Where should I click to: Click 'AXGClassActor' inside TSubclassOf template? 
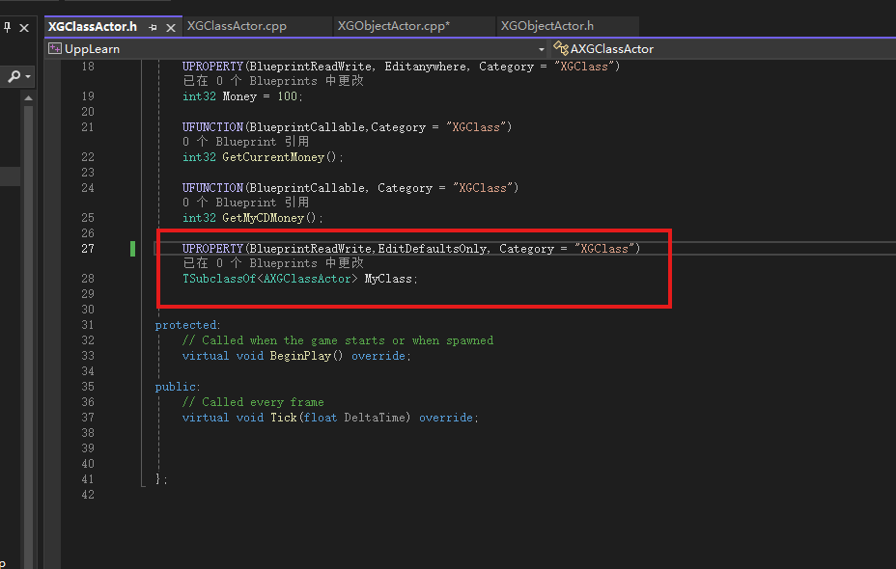[x=307, y=279]
